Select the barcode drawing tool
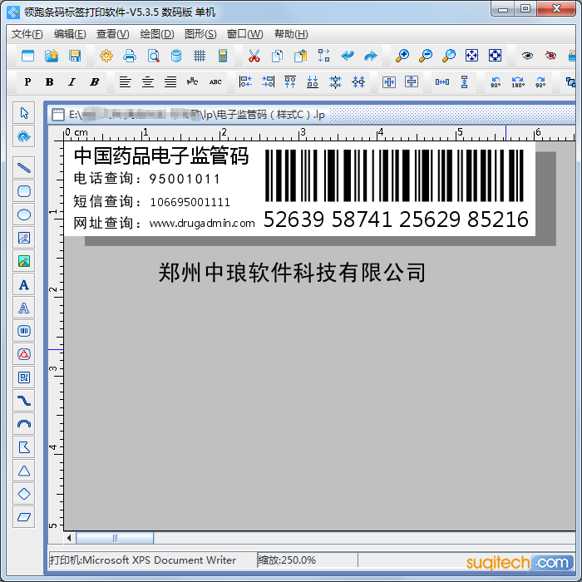The width and height of the screenshot is (582, 582). click(24, 331)
